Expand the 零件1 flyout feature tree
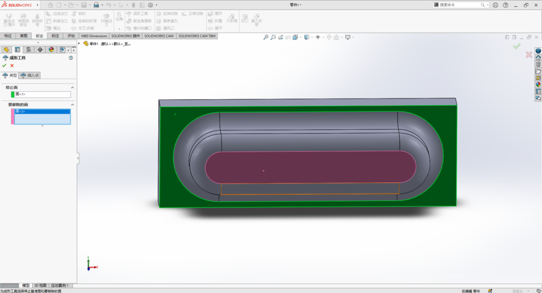Screen dimensions: 542x293 click(79, 43)
